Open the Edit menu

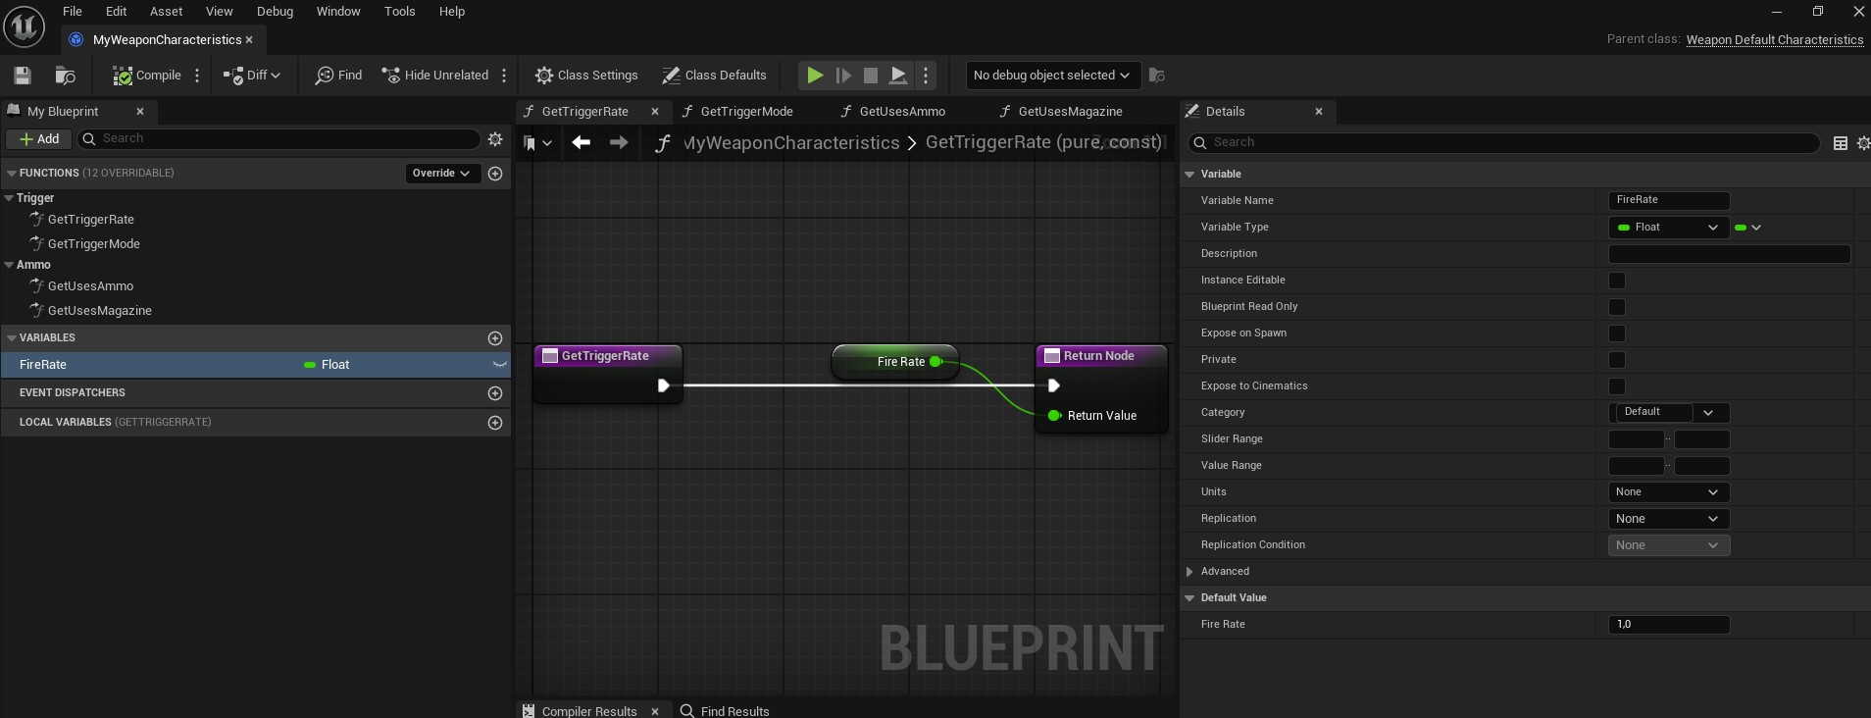click(117, 12)
